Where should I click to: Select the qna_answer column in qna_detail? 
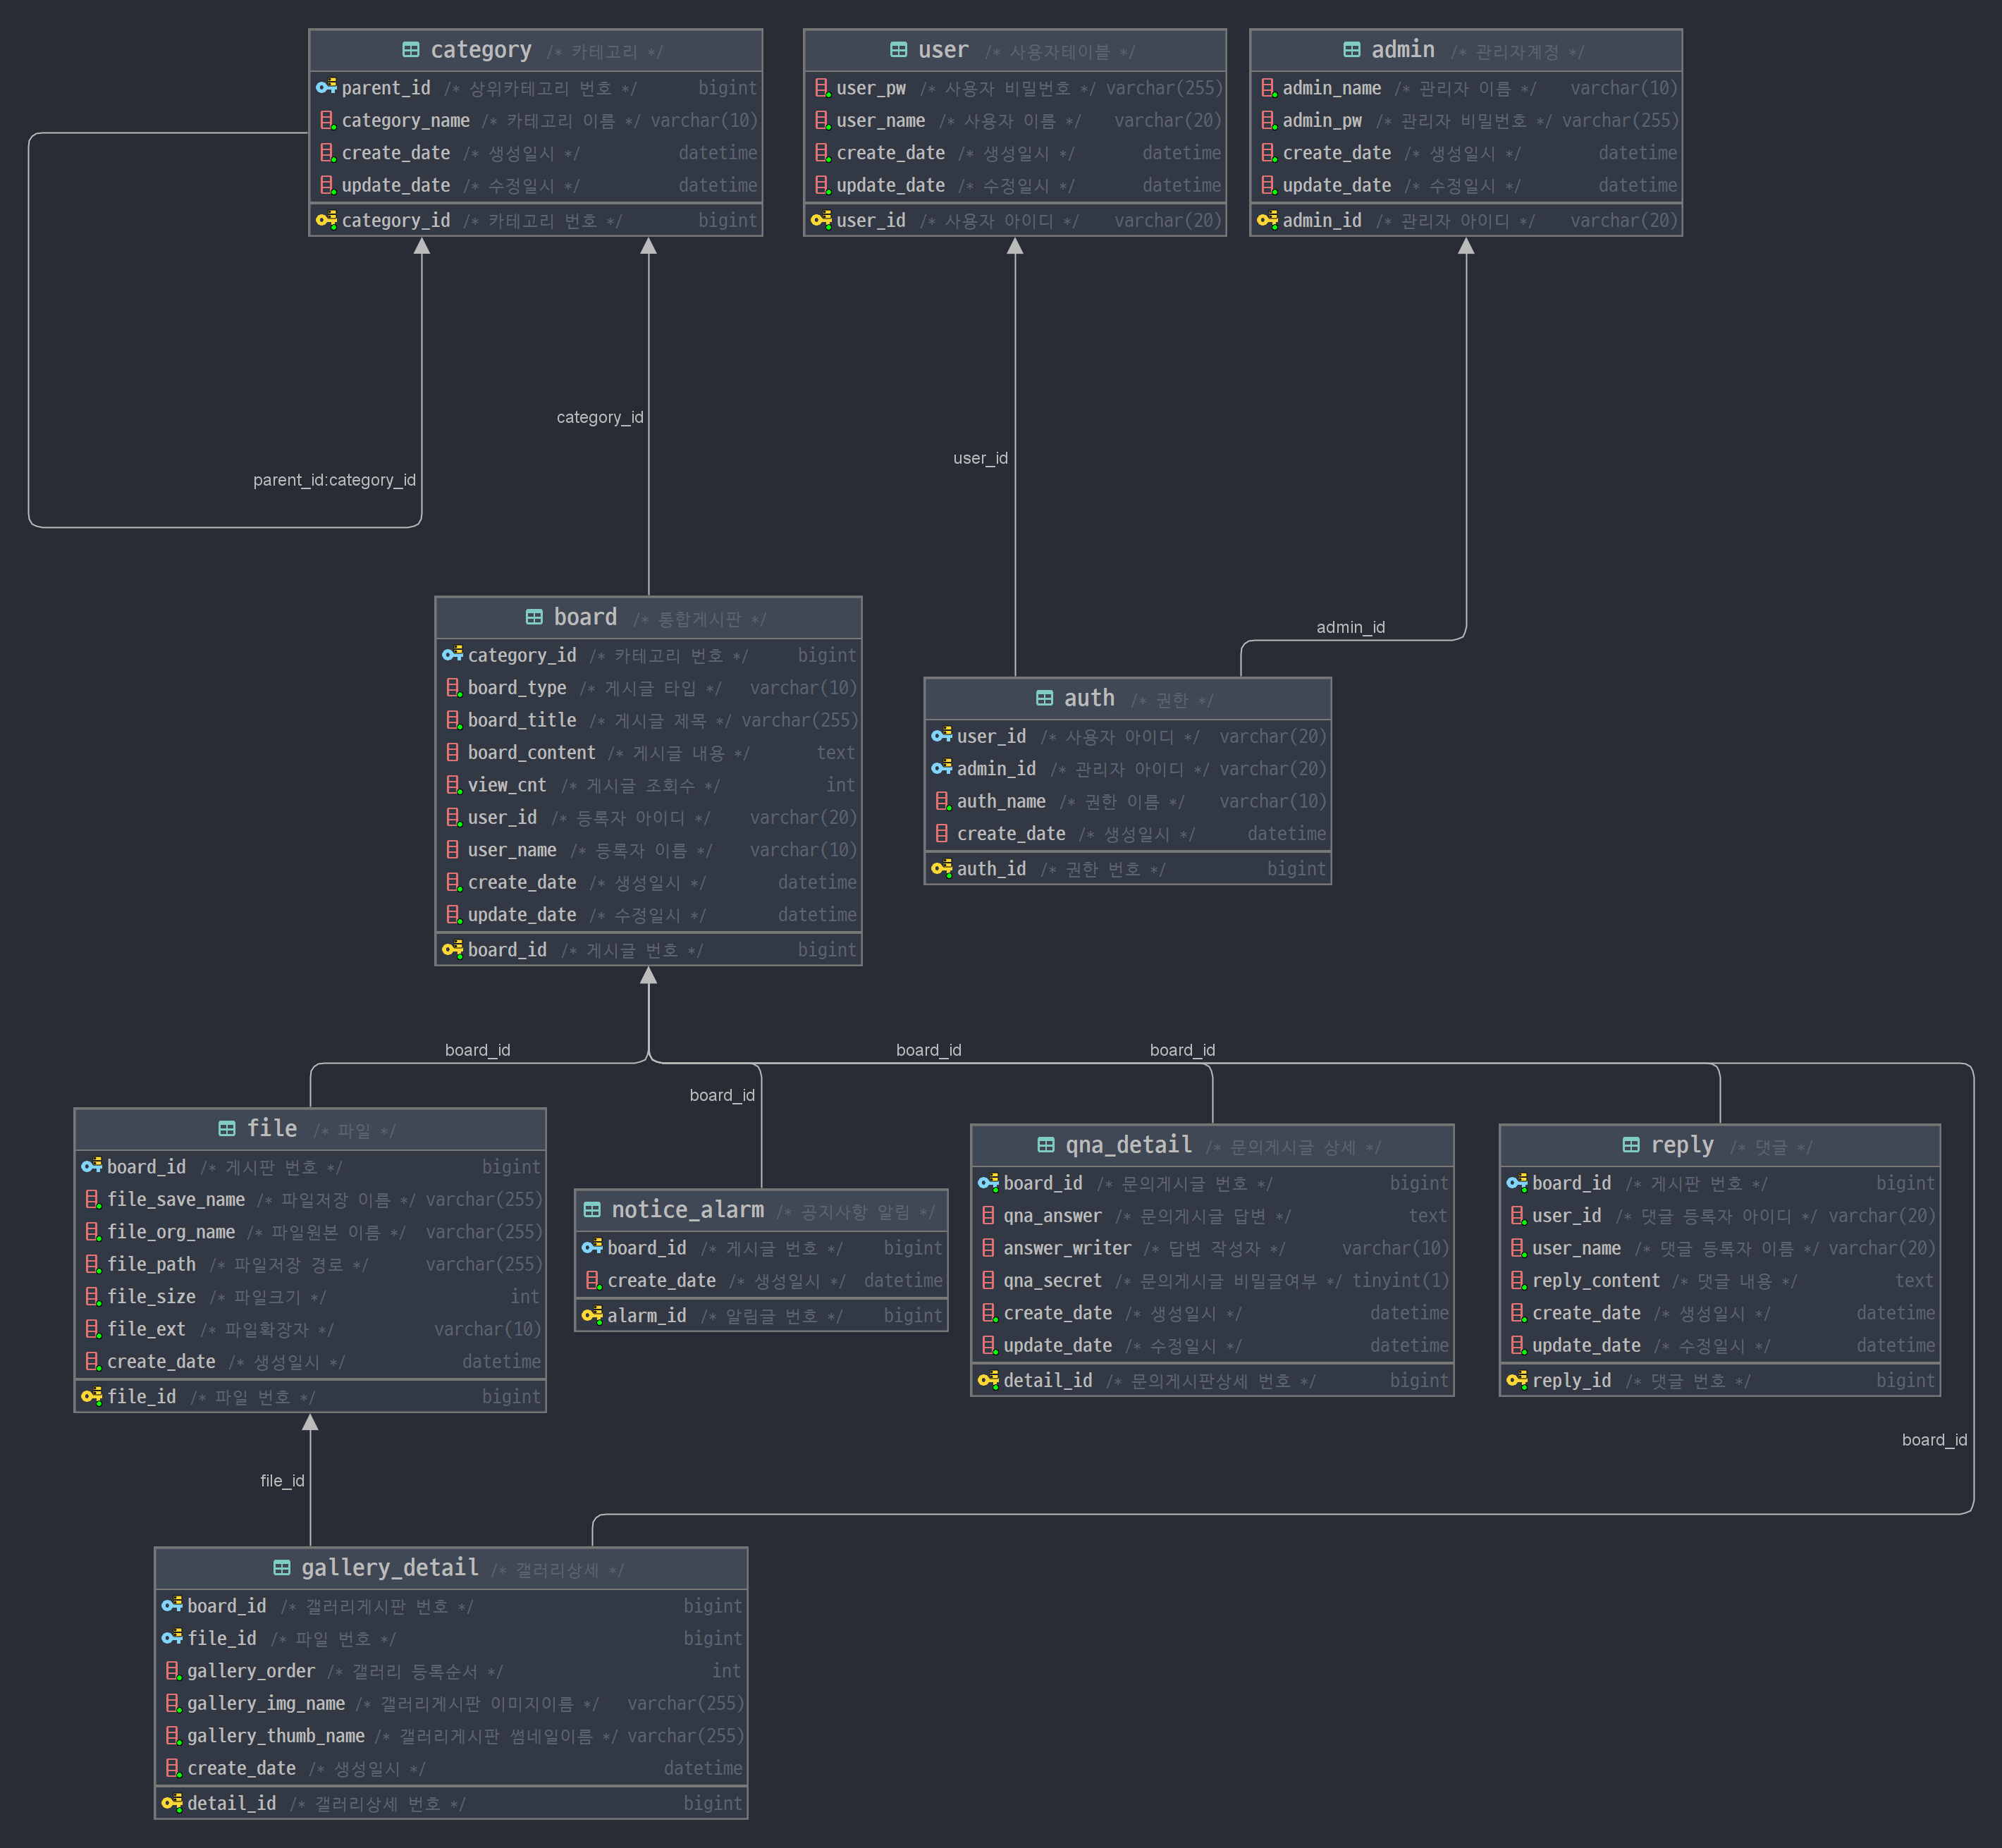[x=1052, y=1215]
